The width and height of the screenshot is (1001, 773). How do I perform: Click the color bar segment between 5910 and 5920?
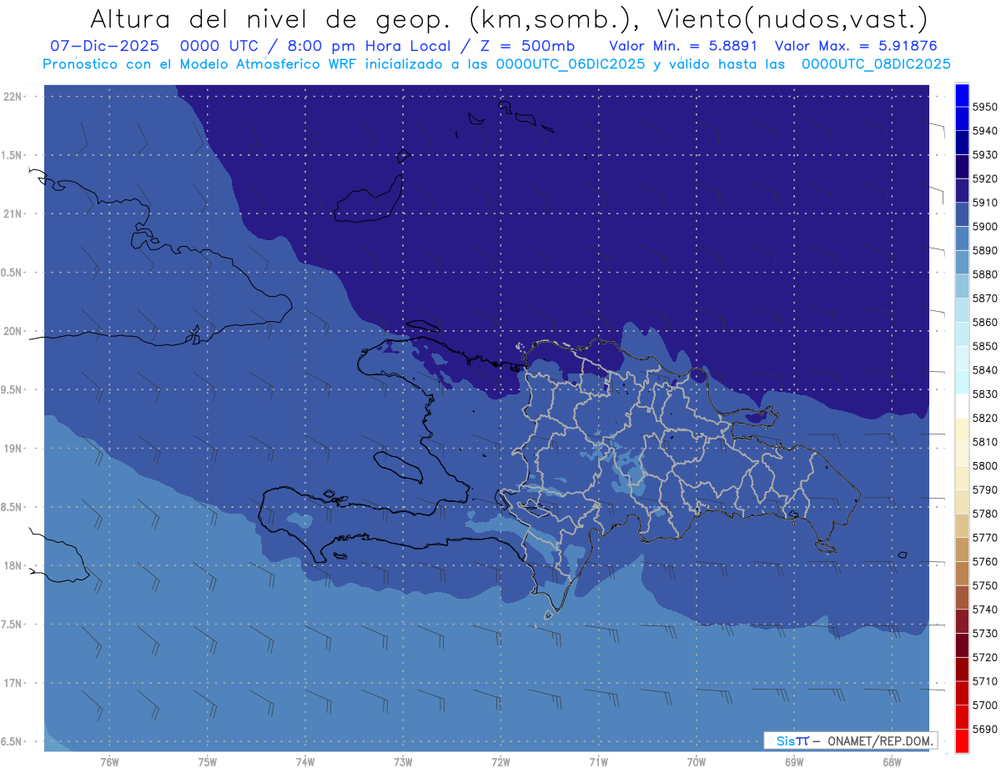tap(962, 190)
